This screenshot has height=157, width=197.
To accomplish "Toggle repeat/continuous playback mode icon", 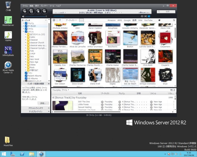I will [142, 16].
